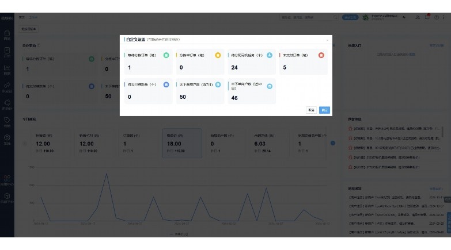451x250 pixels.
Task: Open the app center grid icon in sidebar
Action: (7, 180)
